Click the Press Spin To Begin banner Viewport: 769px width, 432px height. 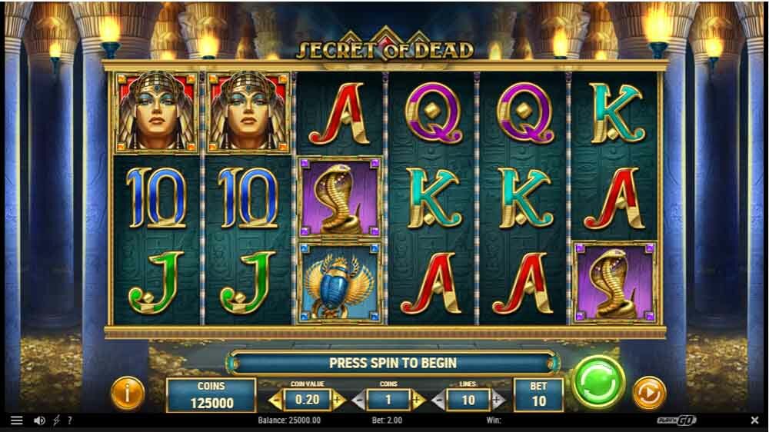(x=393, y=363)
